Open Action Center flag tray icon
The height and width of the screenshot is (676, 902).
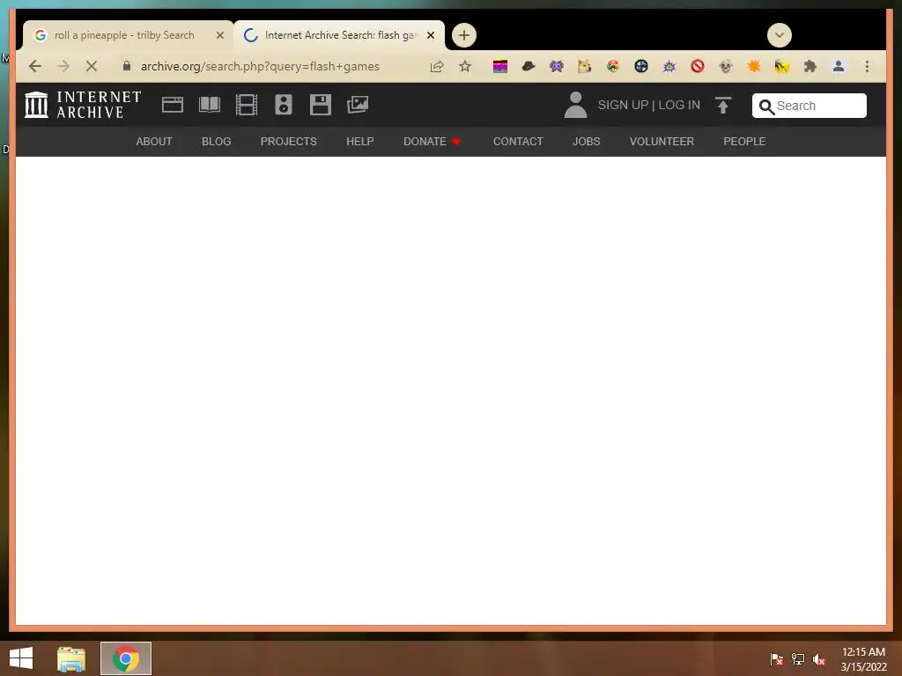click(776, 658)
